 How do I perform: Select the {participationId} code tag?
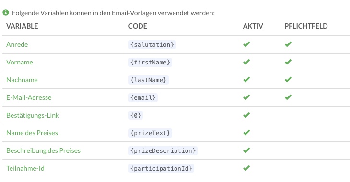coord(161,168)
